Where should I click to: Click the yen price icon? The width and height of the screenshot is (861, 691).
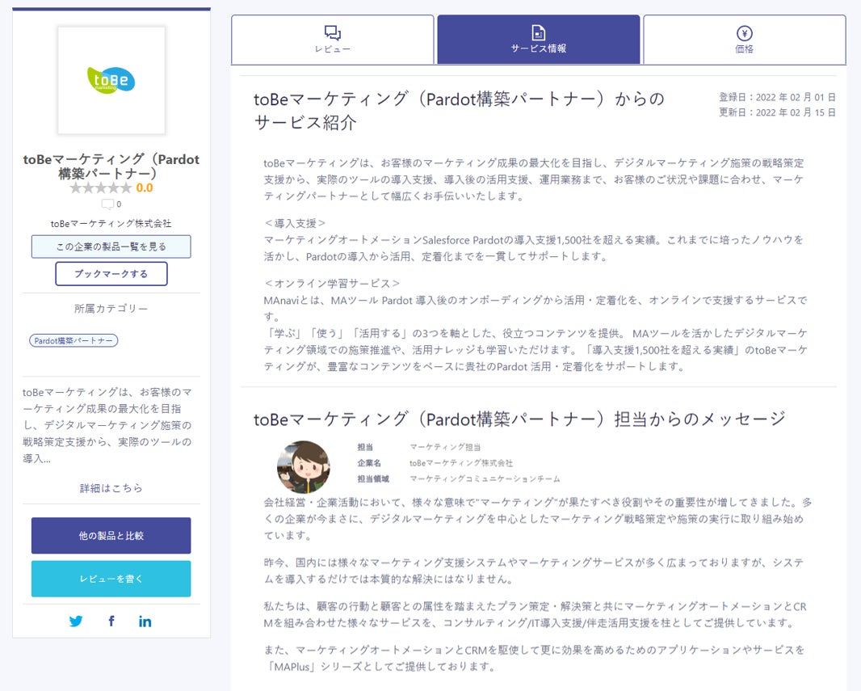(x=744, y=33)
